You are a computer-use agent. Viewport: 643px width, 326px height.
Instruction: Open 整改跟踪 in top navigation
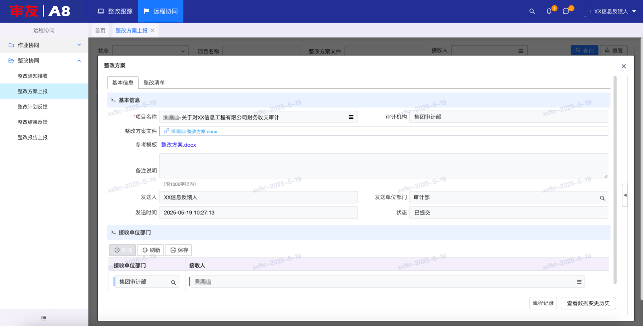115,12
